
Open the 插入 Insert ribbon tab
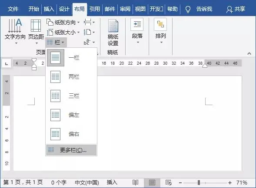click(49, 9)
